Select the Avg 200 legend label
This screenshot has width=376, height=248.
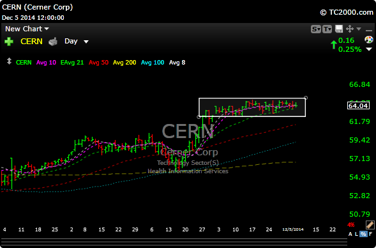[124, 63]
